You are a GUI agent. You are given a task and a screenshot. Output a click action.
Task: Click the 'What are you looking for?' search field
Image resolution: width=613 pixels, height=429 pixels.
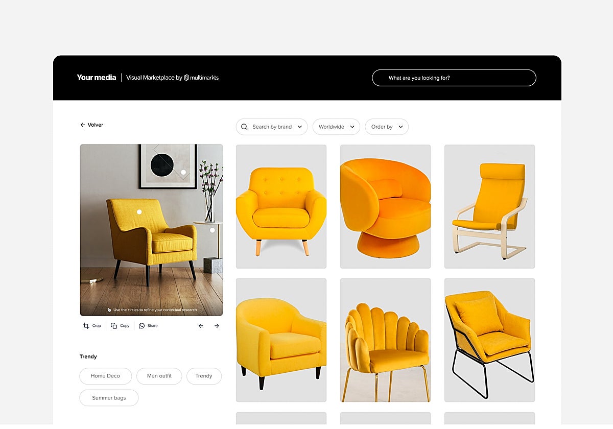tap(454, 78)
